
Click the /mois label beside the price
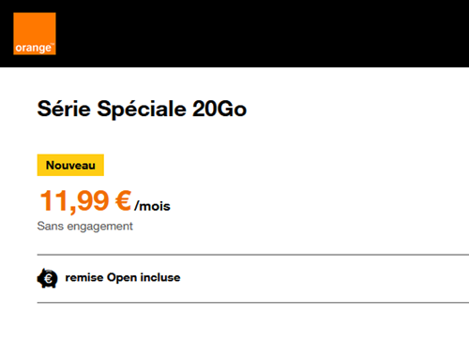click(152, 206)
